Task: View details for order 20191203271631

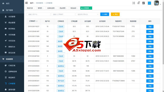Action: pos(150,71)
